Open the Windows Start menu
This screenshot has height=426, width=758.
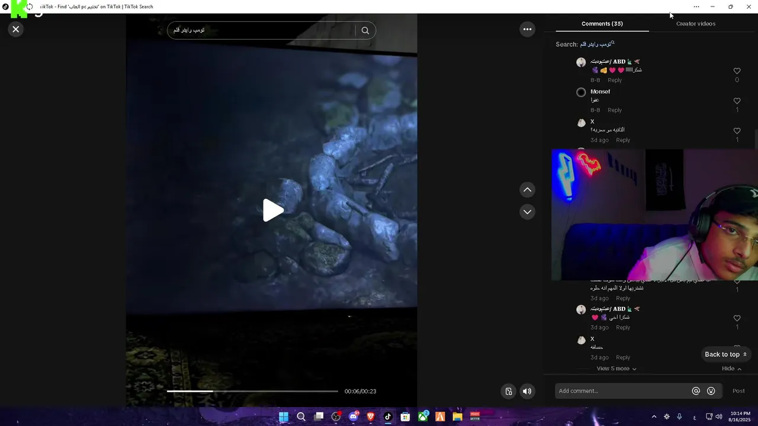pos(284,417)
